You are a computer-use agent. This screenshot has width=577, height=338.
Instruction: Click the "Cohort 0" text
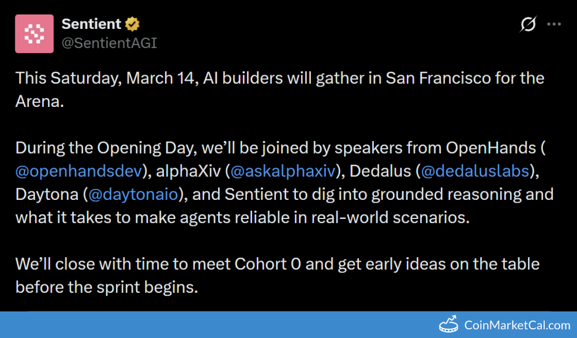pos(268,264)
